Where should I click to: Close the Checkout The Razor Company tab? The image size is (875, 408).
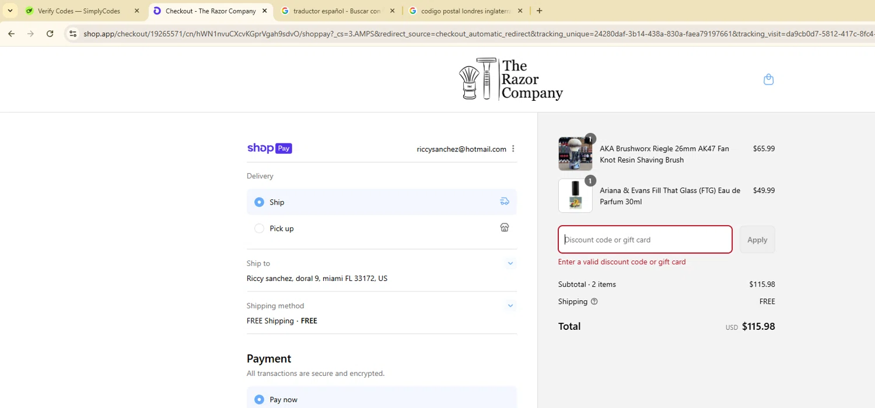265,10
